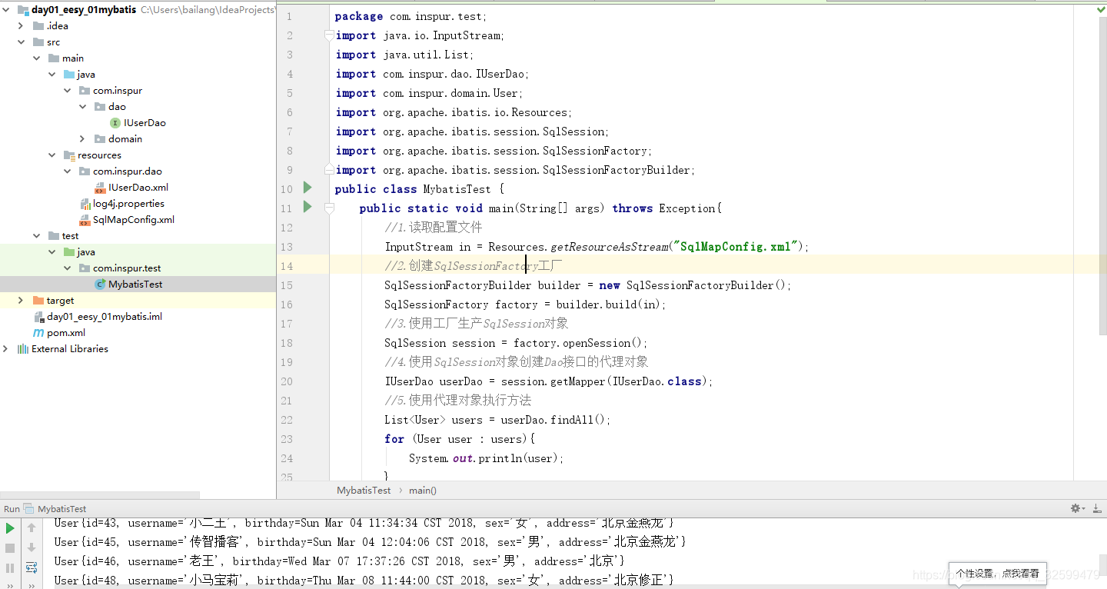The height and width of the screenshot is (589, 1107).
Task: Click the console output line for id=46
Action: [339, 561]
